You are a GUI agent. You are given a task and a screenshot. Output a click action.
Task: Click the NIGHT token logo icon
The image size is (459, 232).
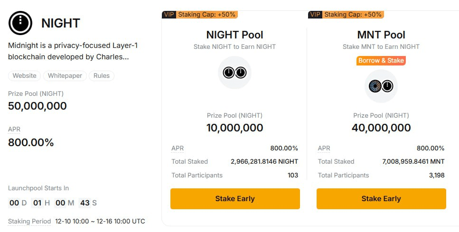[20, 23]
